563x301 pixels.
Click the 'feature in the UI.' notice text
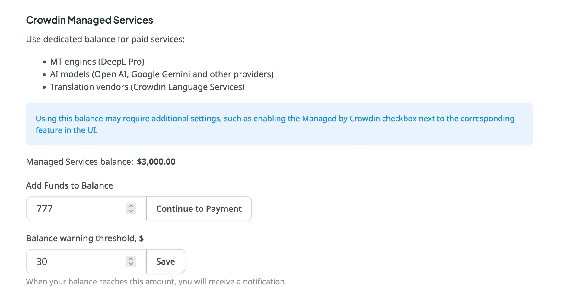(67, 130)
